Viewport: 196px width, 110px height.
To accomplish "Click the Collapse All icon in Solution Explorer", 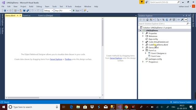I will click(x=170, y=20).
